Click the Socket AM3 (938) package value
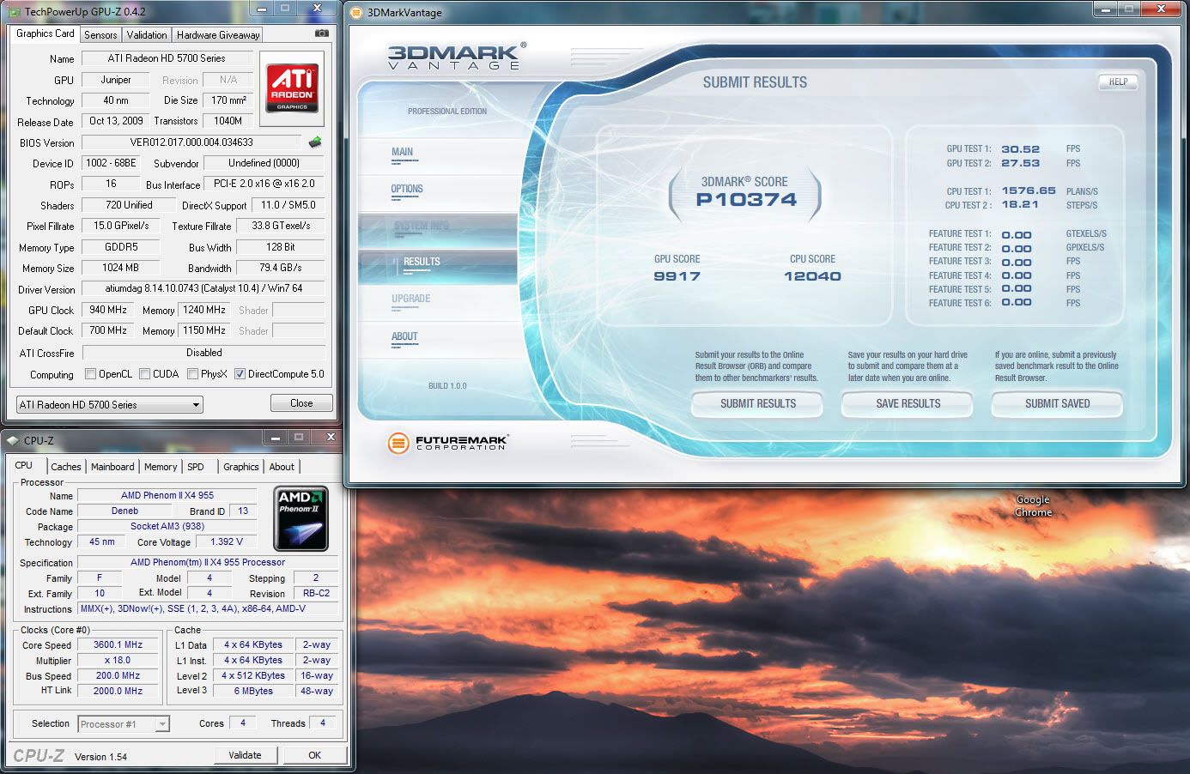Viewport: 1190px width, 774px height. 167,526
